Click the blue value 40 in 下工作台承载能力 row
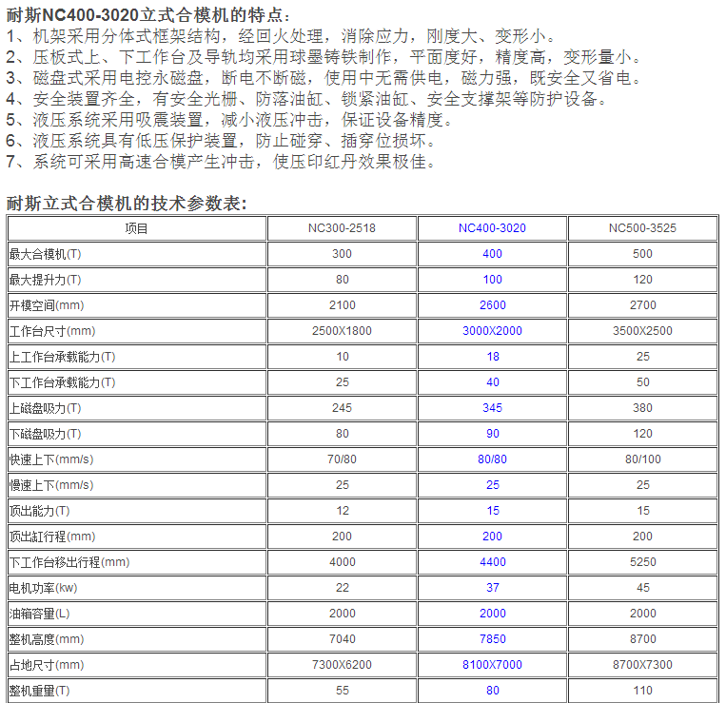Viewport: 726px width, 703px height. tap(493, 382)
